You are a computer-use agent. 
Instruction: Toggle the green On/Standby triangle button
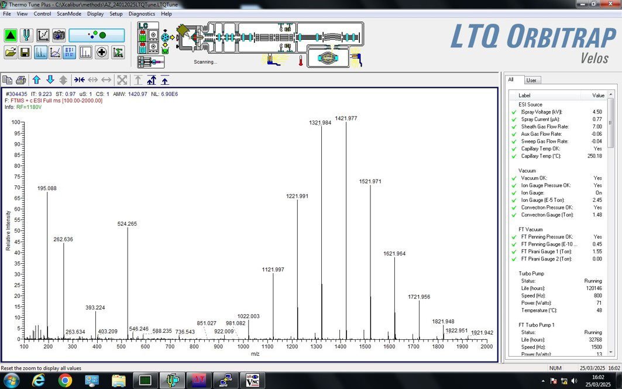tap(11, 35)
